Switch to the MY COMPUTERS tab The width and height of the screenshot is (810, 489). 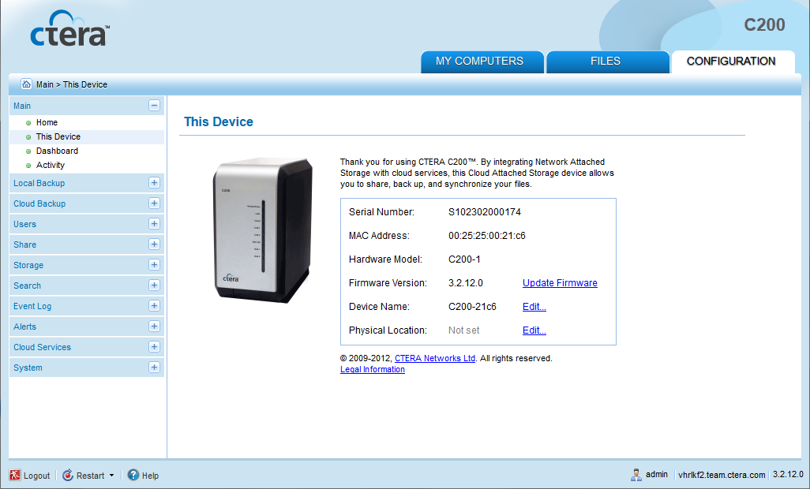pos(482,62)
